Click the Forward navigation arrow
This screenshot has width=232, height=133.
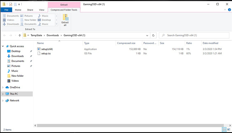click(x=11, y=35)
